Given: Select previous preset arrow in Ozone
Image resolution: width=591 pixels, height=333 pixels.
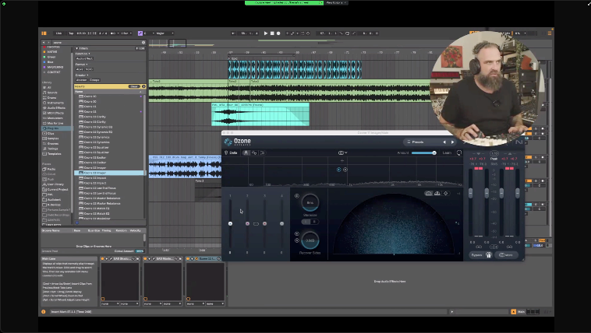Looking at the screenshot, I should point(444,142).
